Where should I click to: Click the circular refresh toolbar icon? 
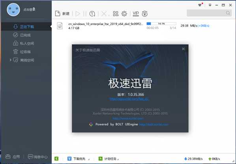124,14
